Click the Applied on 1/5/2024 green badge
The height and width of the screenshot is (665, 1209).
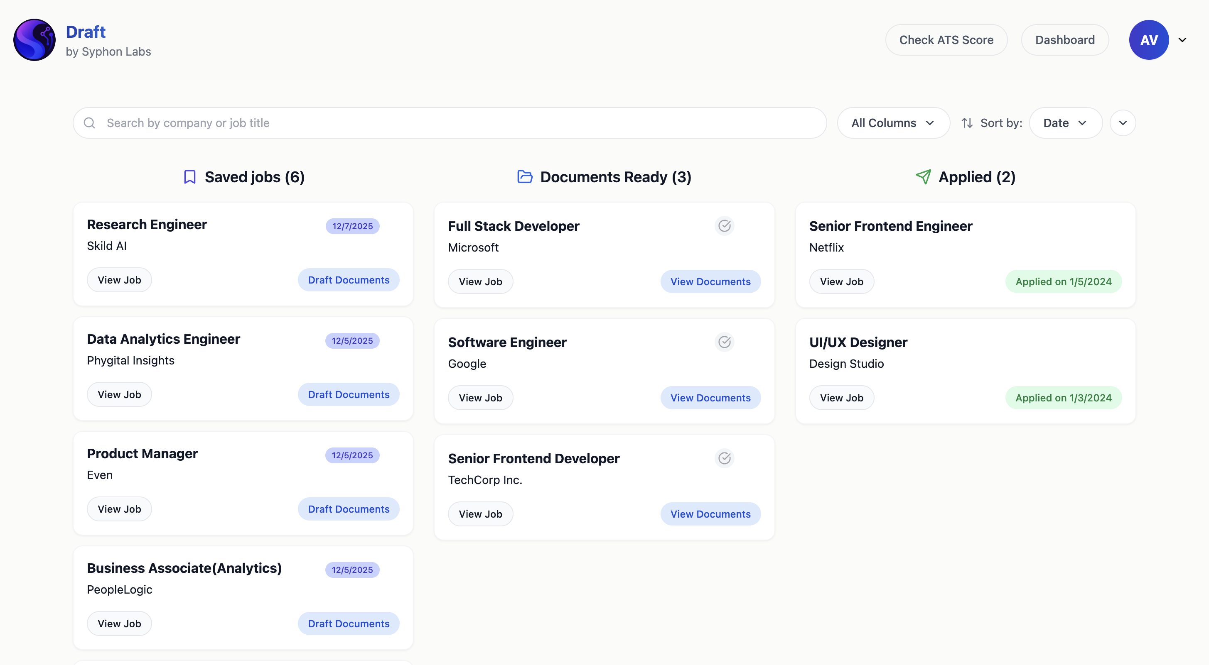click(1063, 281)
